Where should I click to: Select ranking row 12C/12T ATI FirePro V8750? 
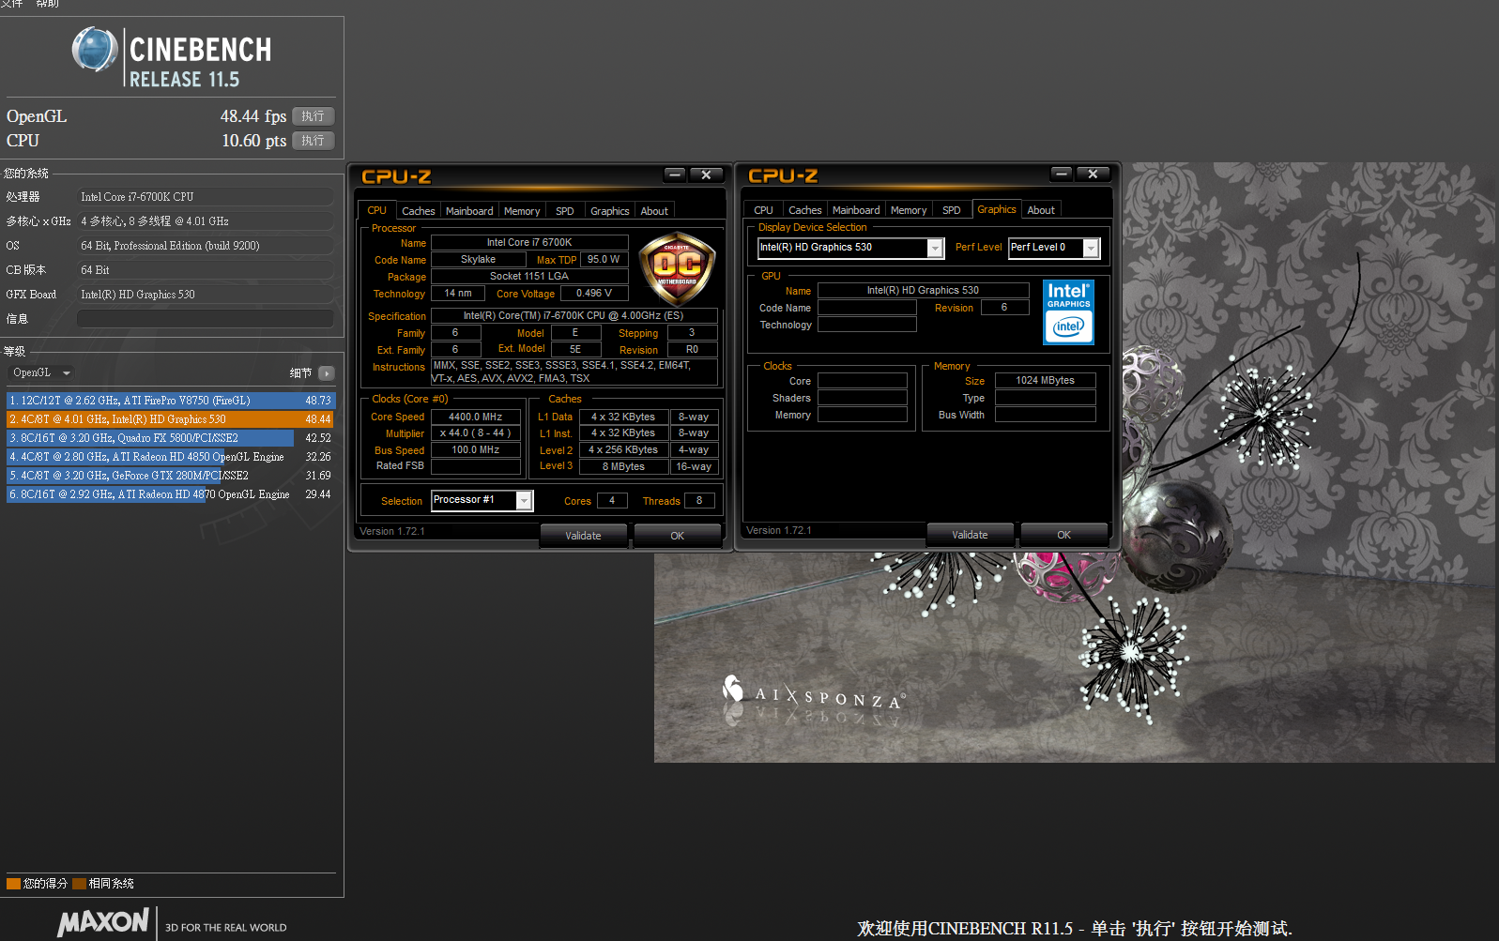(x=170, y=401)
